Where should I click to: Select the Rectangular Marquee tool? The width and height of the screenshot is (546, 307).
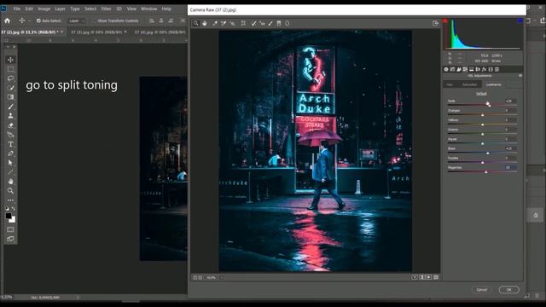10,69
